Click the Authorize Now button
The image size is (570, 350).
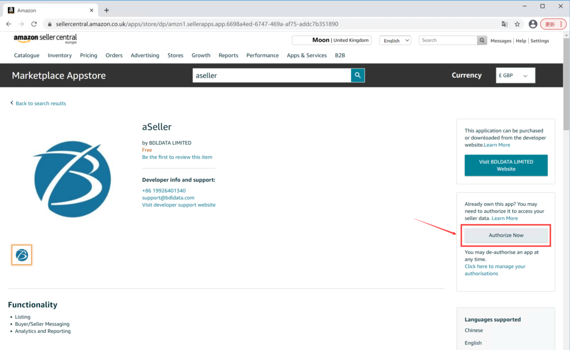[x=506, y=235]
